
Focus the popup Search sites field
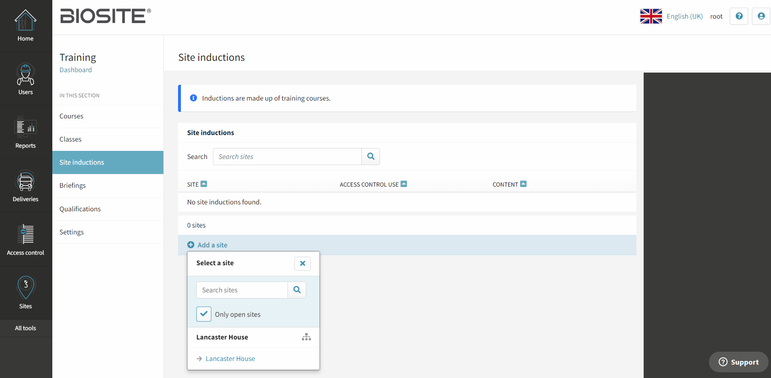click(x=242, y=290)
